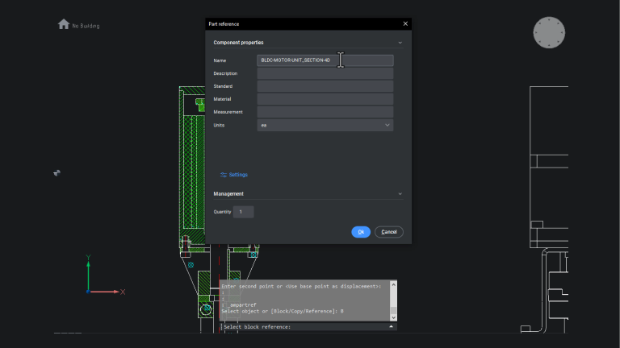Collapse the Management section
This screenshot has height=348, width=620.
tap(400, 194)
